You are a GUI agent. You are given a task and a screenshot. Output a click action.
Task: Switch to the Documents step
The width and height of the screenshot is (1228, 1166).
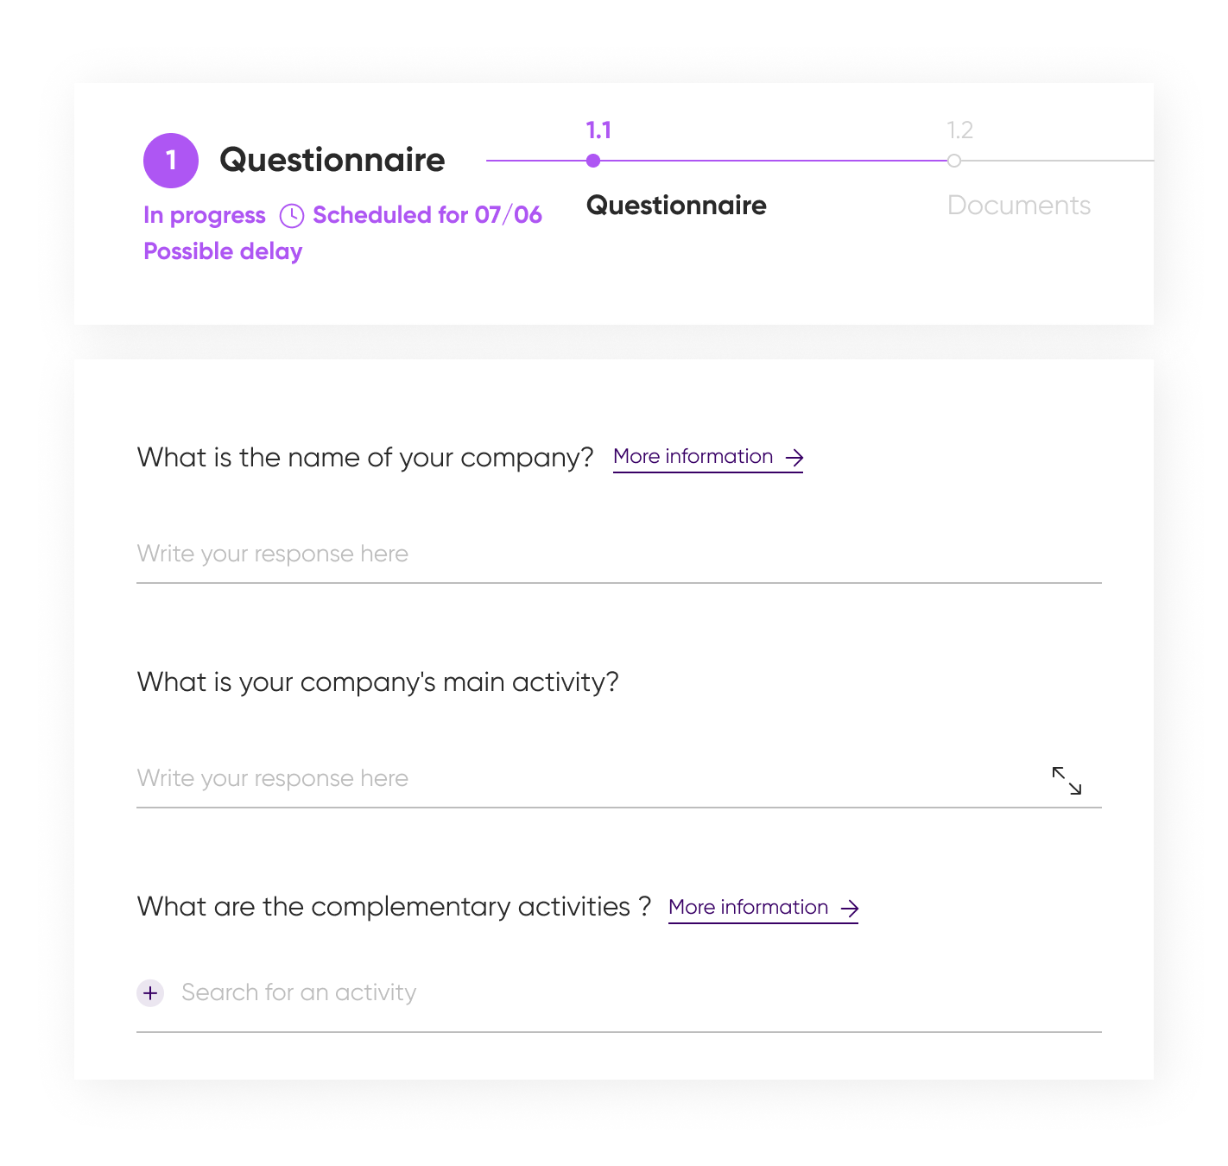pyautogui.click(x=1019, y=206)
